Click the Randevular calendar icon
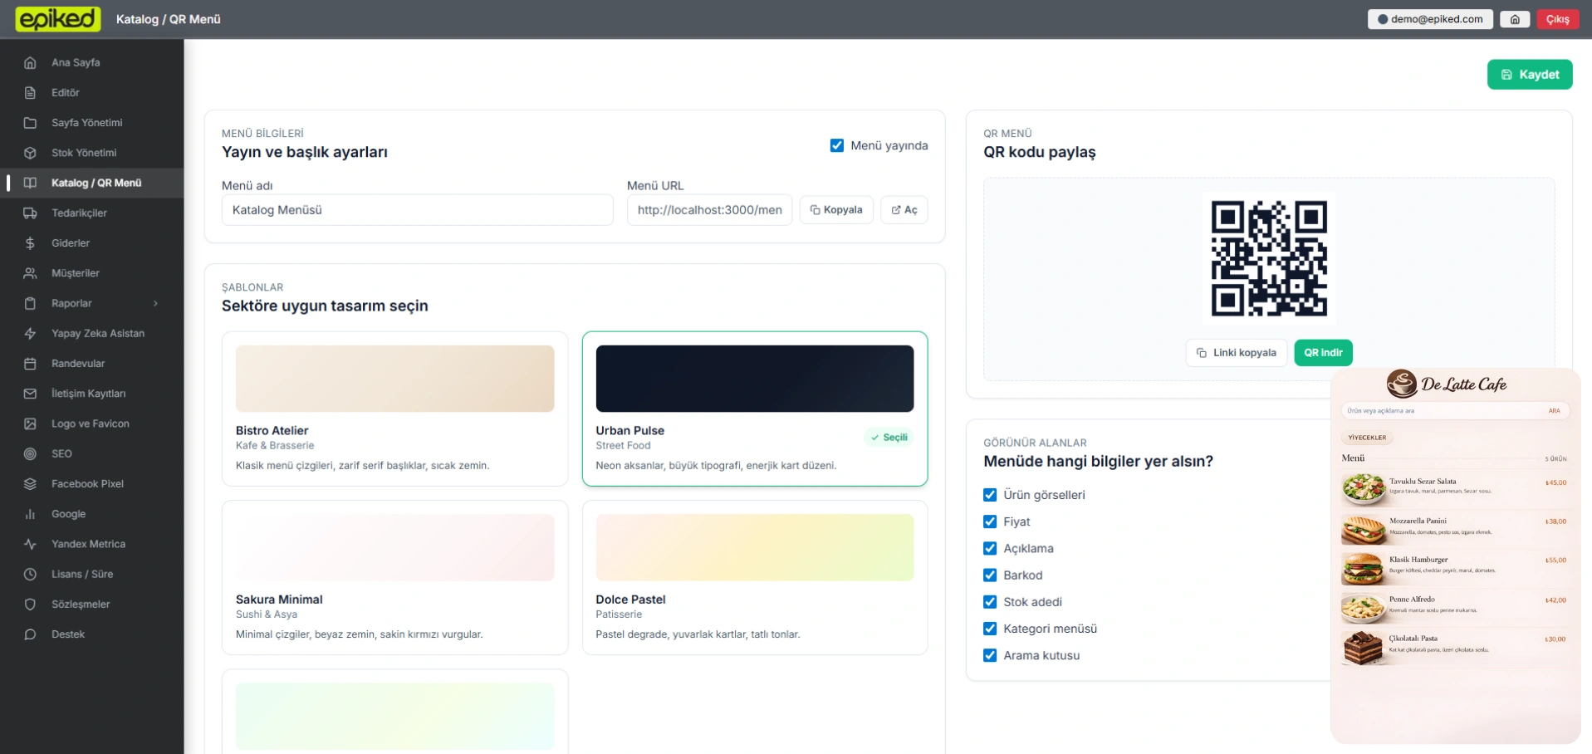Viewport: 1592px width, 754px height. [30, 364]
